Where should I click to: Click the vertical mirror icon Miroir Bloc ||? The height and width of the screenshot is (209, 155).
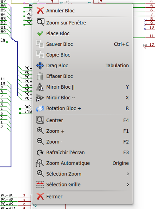40,87
